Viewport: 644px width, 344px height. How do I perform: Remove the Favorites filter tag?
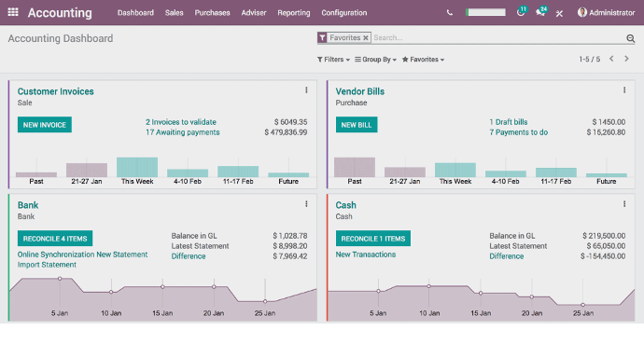pyautogui.click(x=366, y=37)
